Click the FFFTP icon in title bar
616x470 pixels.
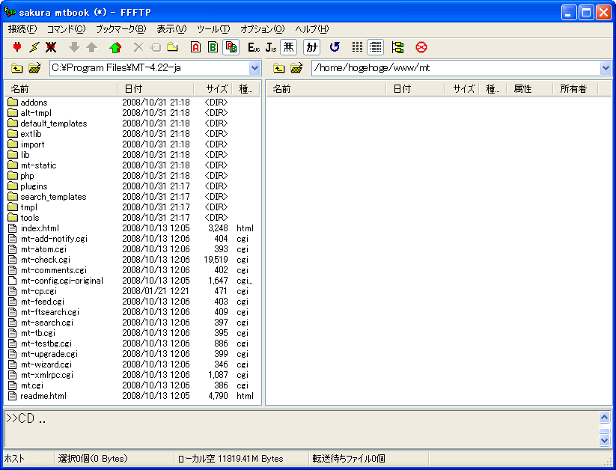click(10, 12)
